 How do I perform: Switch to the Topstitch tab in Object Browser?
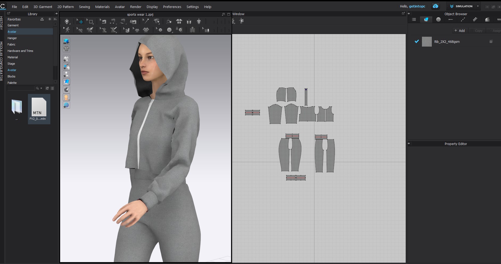(463, 19)
